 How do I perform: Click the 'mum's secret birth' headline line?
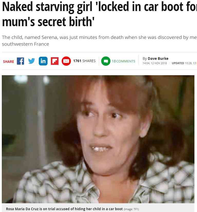(x=48, y=22)
